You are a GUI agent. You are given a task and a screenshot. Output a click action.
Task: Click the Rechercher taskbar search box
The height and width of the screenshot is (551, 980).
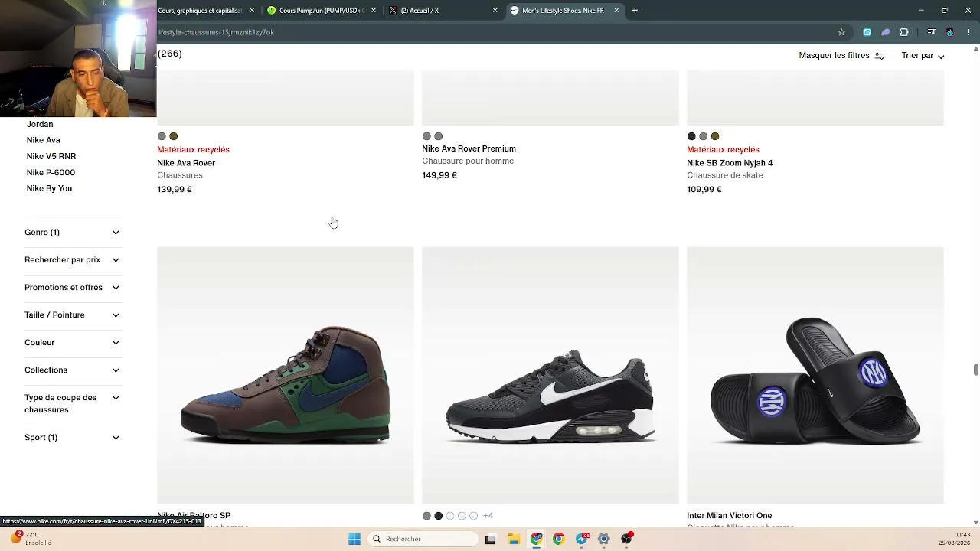click(423, 539)
